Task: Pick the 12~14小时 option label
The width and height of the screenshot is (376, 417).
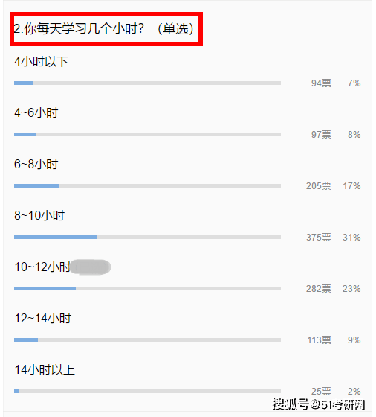Action: point(42,319)
